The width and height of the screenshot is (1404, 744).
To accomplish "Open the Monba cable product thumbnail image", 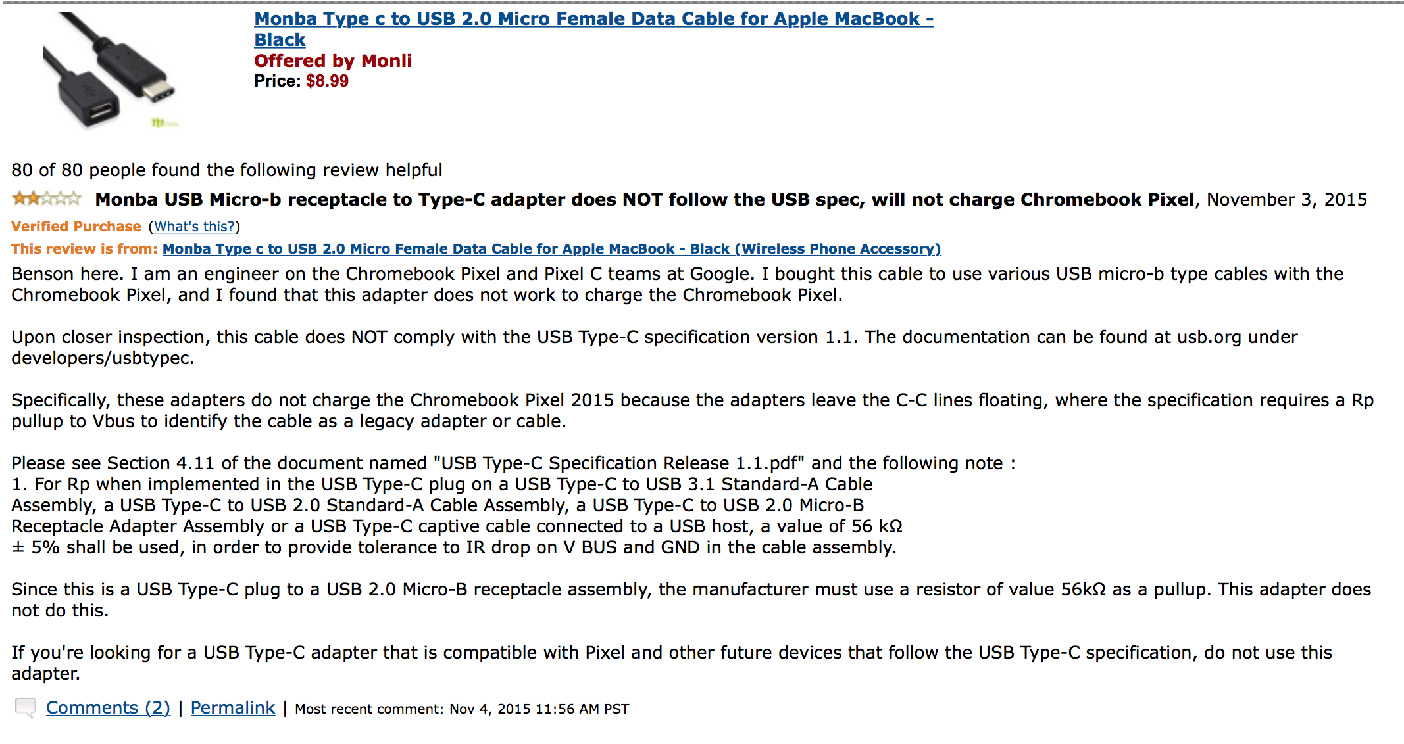I will 111,70.
